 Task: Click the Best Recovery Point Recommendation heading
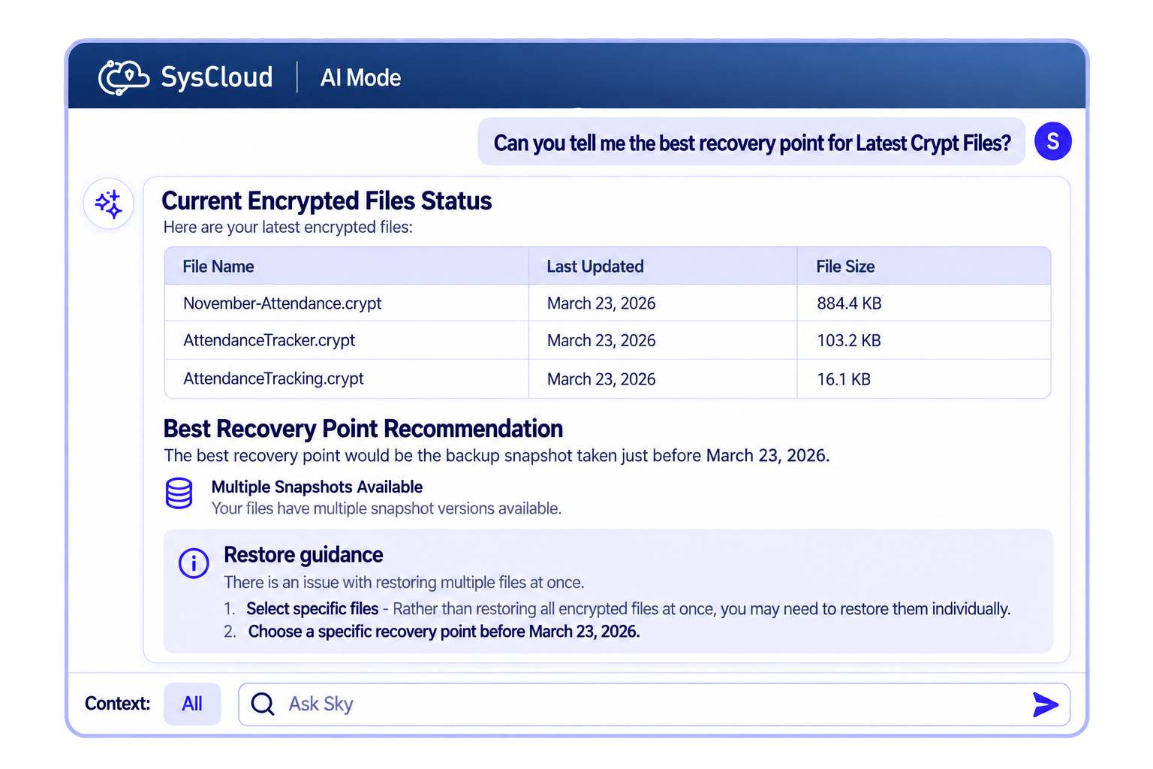(363, 429)
